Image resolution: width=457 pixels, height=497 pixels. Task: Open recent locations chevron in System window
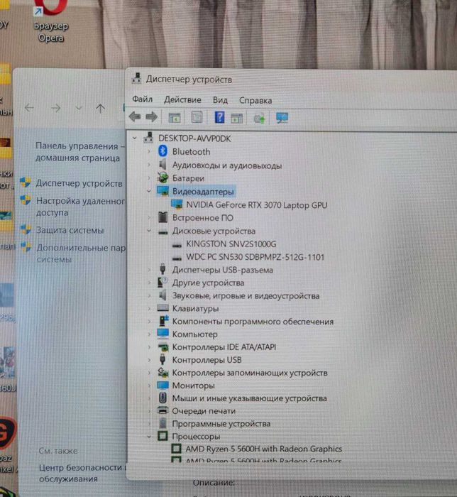tap(79, 109)
